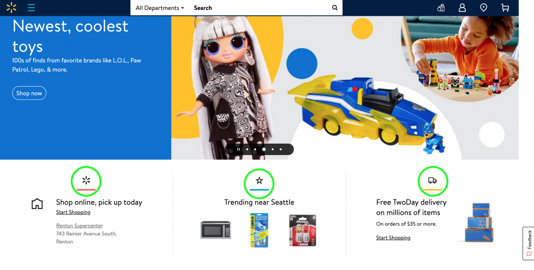Click the store house icon
Image resolution: width=534 pixels, height=270 pixels.
[x=37, y=204]
